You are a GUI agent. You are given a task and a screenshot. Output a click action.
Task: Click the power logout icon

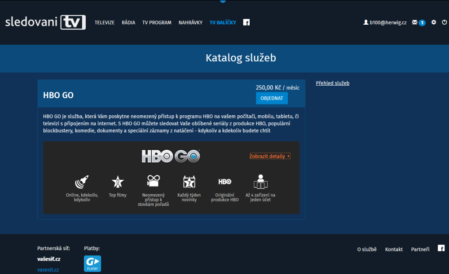(x=444, y=22)
